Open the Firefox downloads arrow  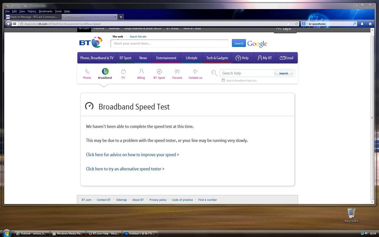pyautogui.click(x=362, y=24)
